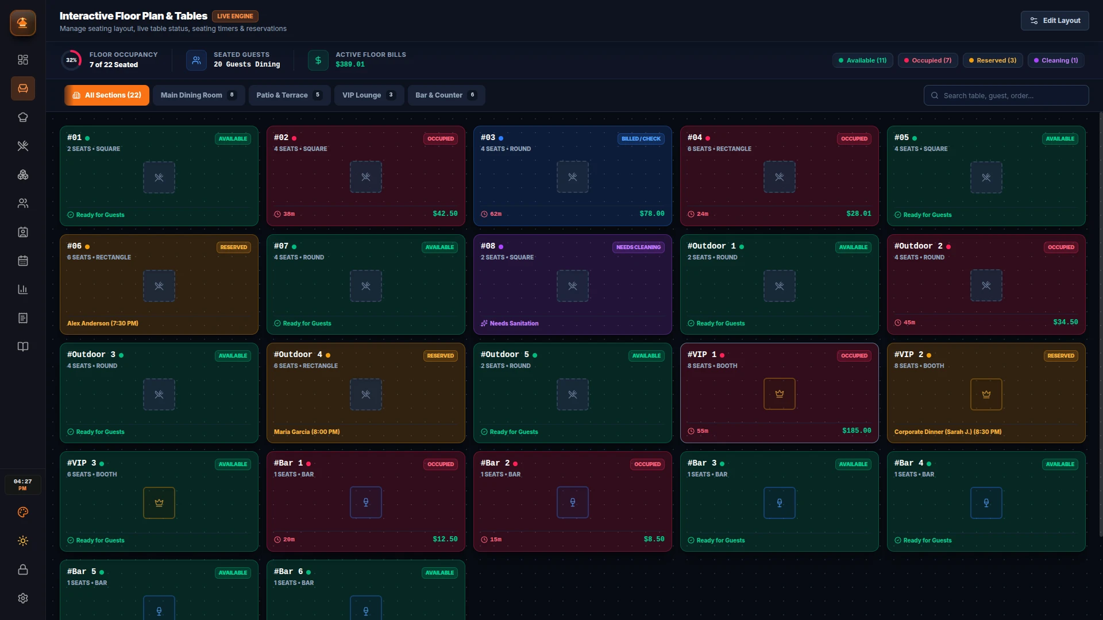1103x620 pixels.
Task: Click the LIVE ENGINE badge
Action: (x=235, y=16)
